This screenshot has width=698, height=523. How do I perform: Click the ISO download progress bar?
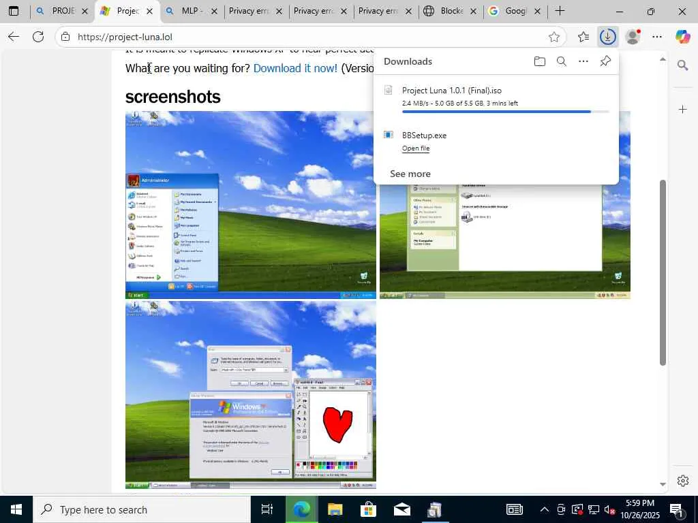pos(505,112)
